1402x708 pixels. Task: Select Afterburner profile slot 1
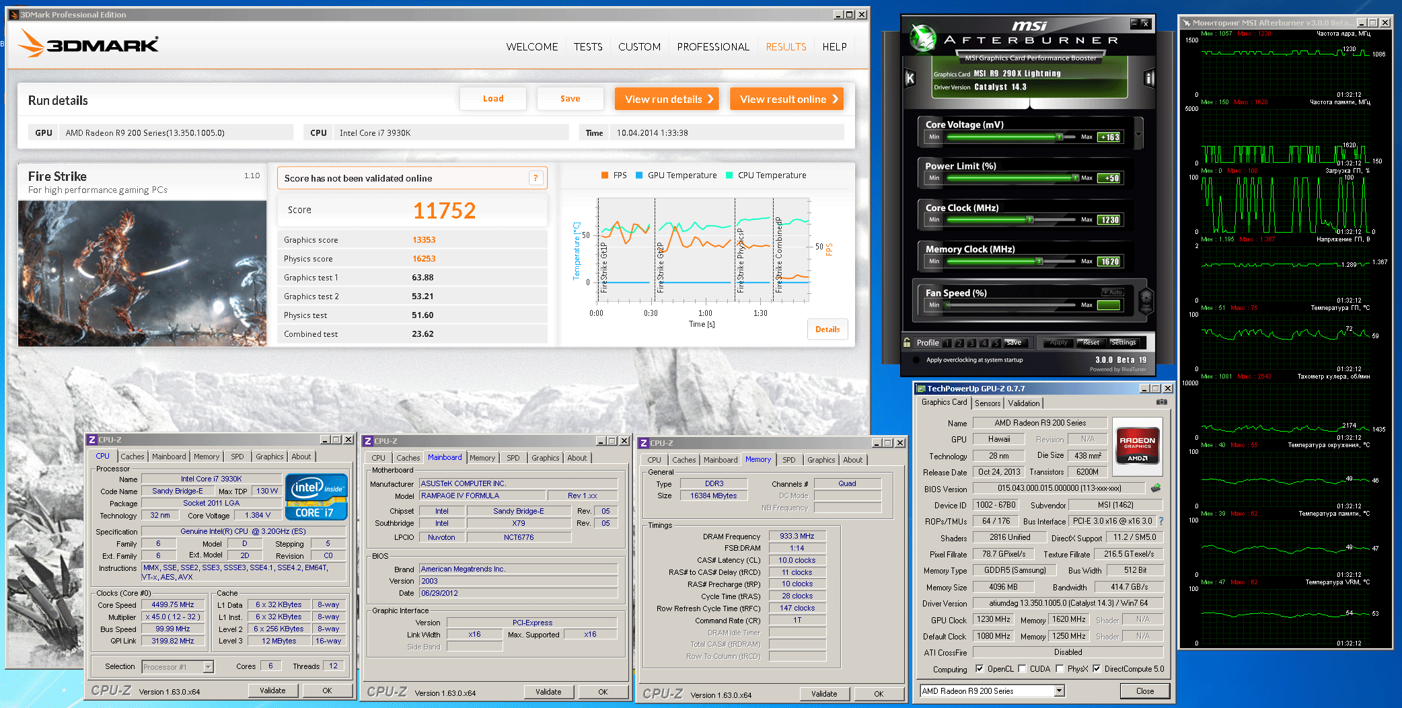pos(947,343)
